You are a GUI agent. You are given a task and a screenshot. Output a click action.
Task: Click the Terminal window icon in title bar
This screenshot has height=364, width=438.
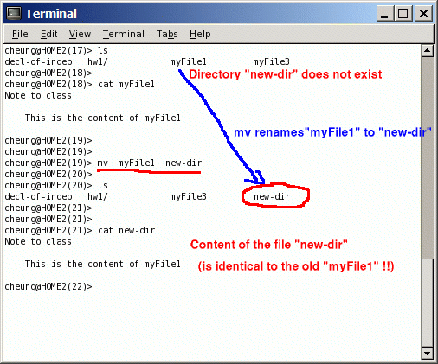tap(14, 13)
